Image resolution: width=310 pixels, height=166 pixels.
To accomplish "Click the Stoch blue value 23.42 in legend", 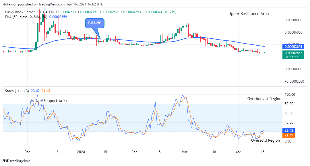I will (35, 91).
